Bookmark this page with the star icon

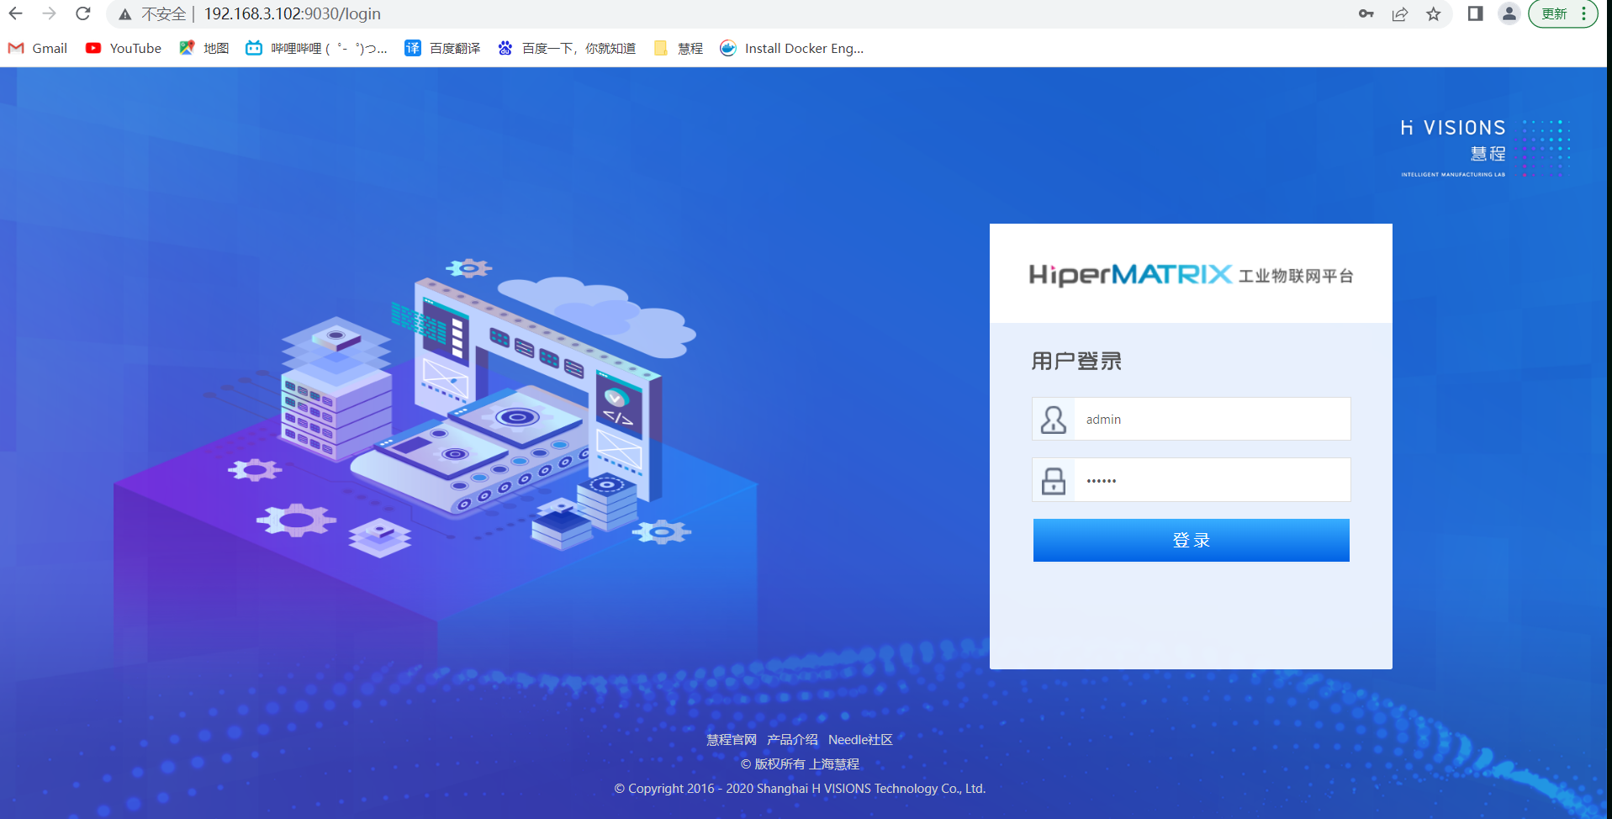coord(1433,13)
